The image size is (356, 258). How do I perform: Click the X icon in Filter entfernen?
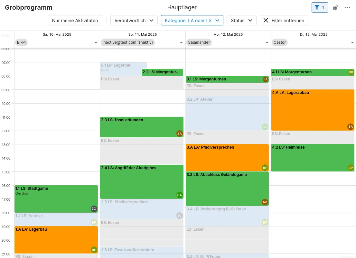click(x=266, y=20)
